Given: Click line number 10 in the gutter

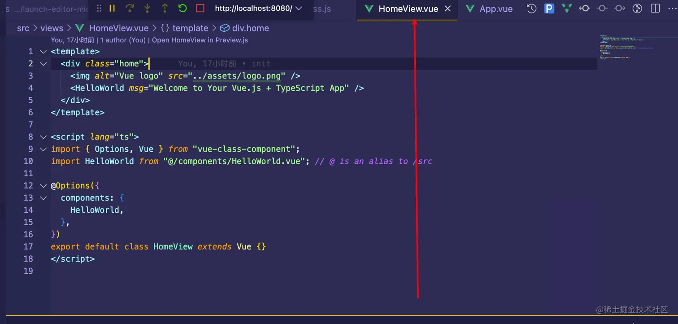Looking at the screenshot, I should 28,161.
